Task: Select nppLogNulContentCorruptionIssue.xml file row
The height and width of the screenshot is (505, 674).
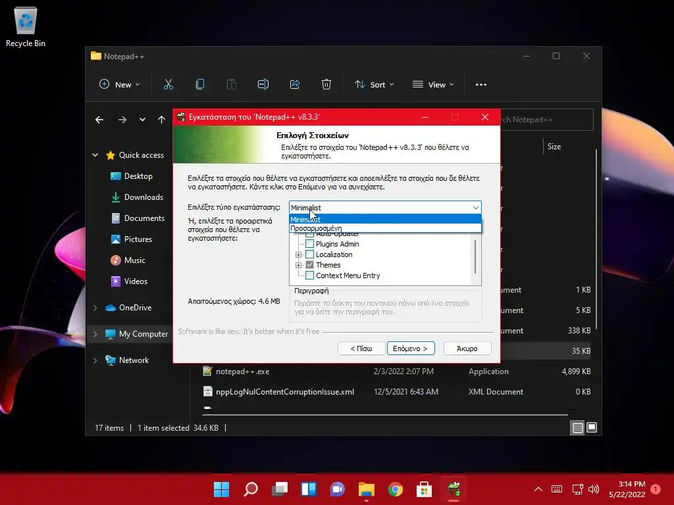Action: (x=396, y=392)
